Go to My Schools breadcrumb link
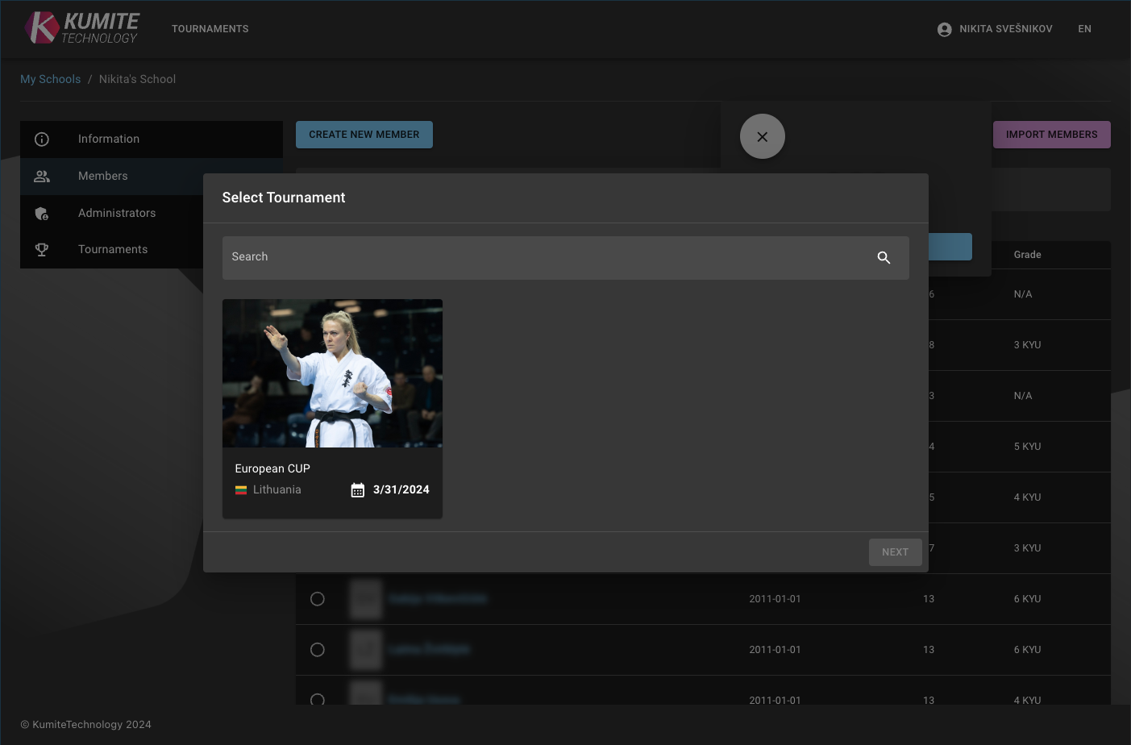The height and width of the screenshot is (745, 1131). [x=50, y=79]
